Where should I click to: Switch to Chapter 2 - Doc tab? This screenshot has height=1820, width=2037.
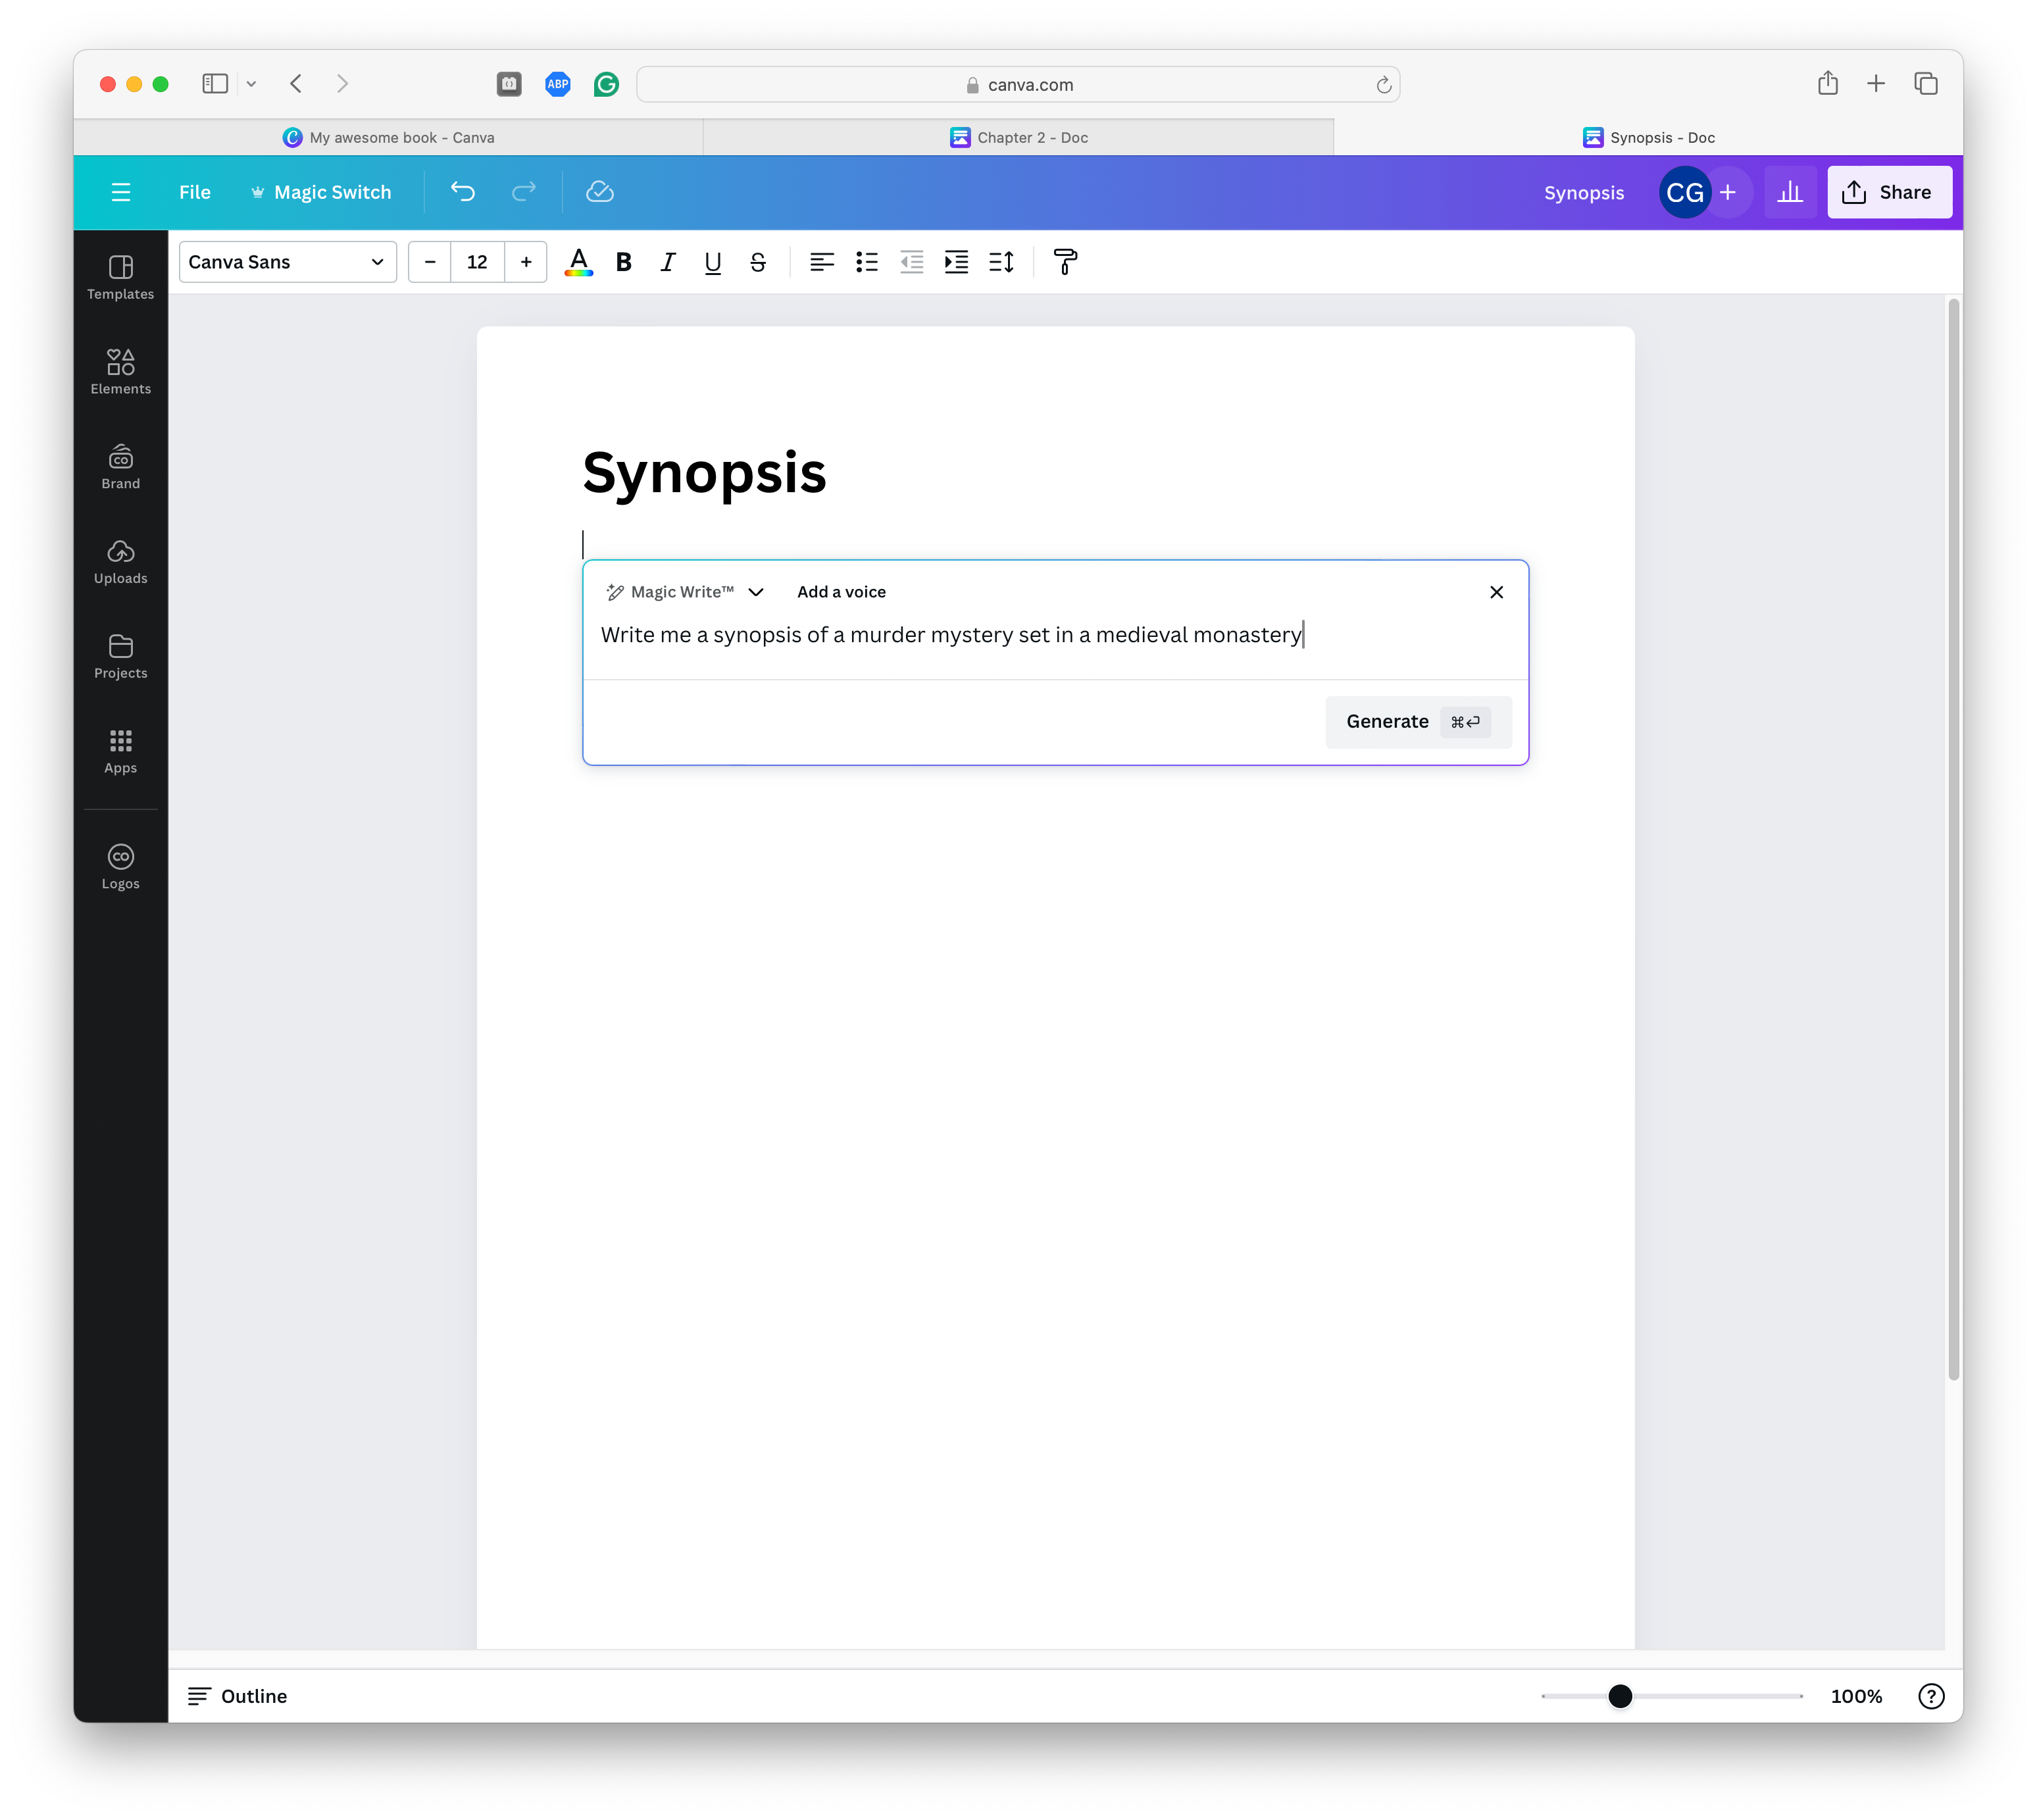tap(1018, 137)
